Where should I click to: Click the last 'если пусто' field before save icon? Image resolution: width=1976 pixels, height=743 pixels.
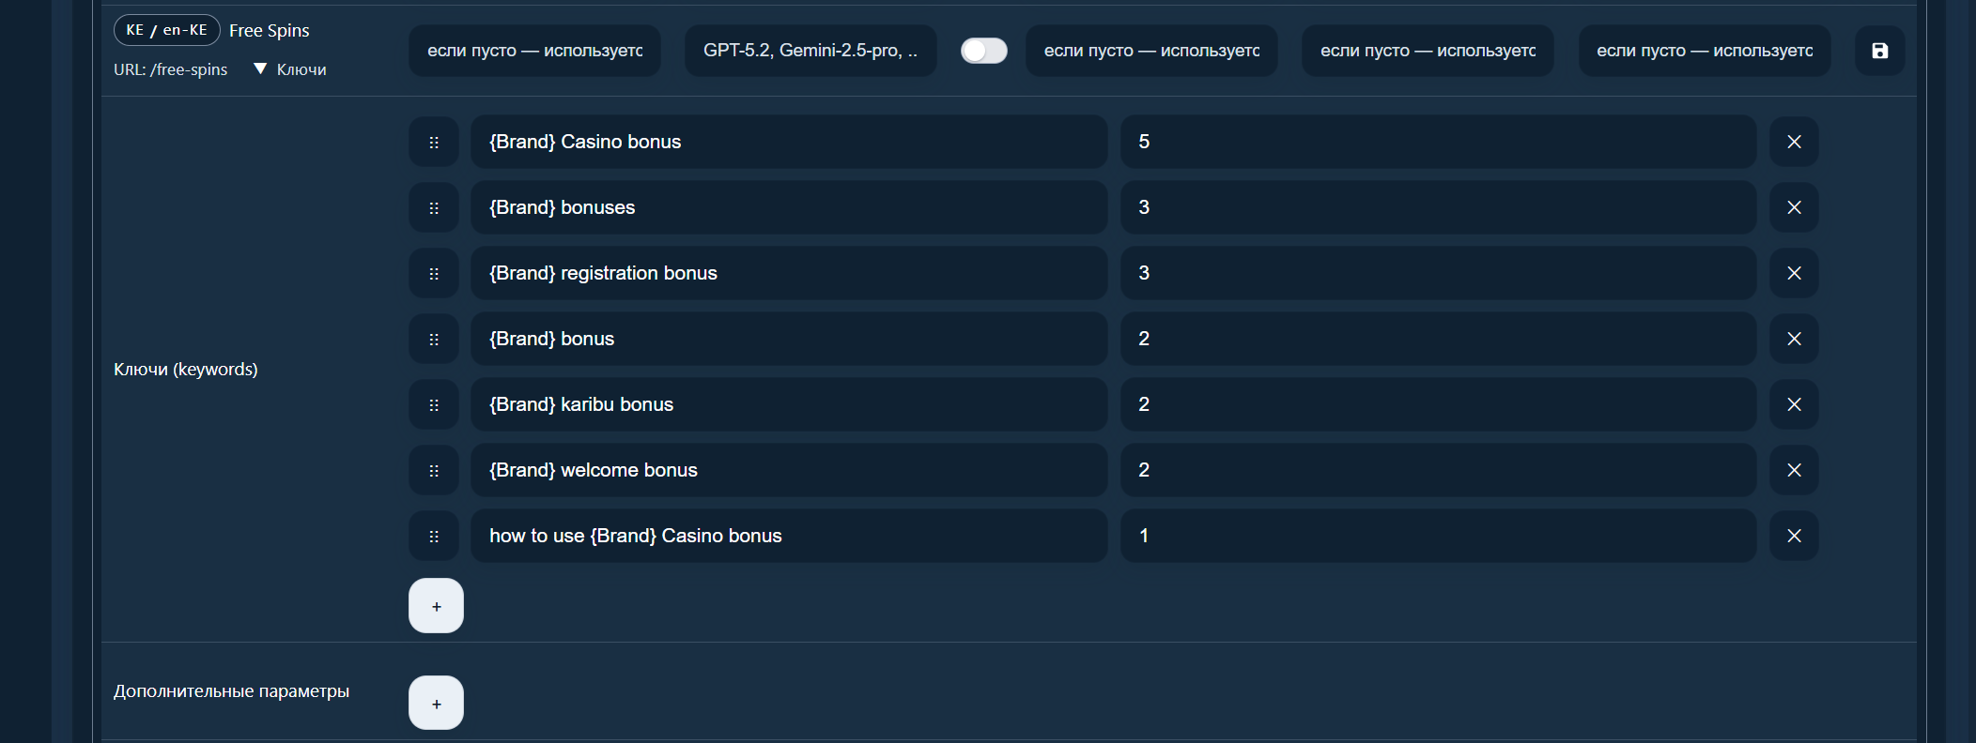click(x=1705, y=51)
